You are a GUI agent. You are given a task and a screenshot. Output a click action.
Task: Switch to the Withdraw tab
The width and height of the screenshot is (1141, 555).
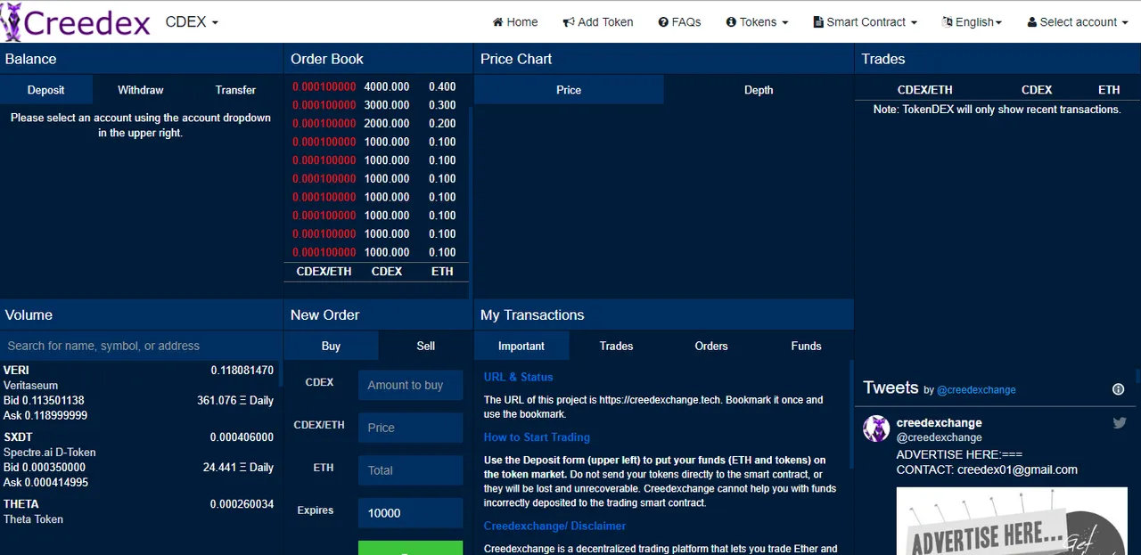[x=141, y=90]
